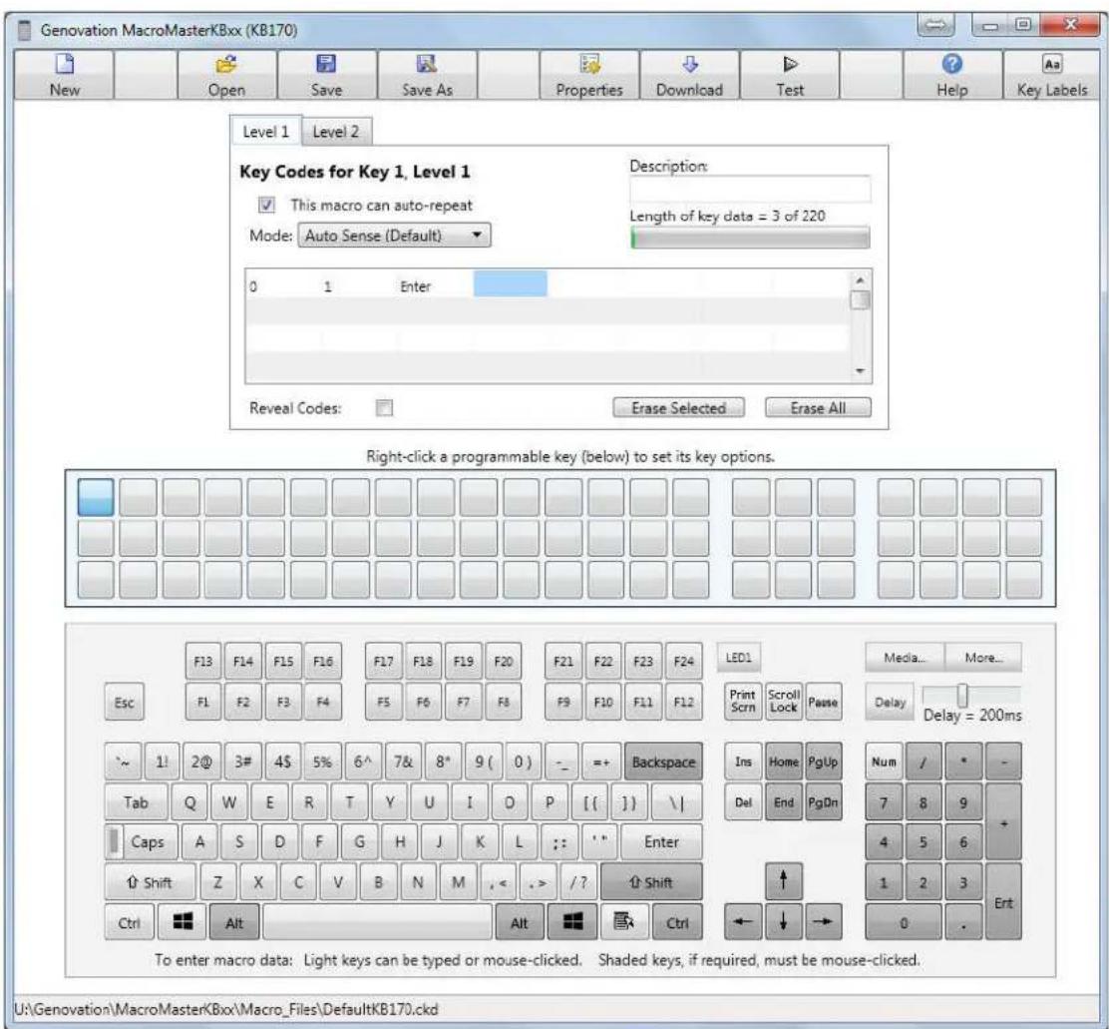Click the context menu key icon
Image resolution: width=1109 pixels, height=1029 pixels.
coord(623,921)
